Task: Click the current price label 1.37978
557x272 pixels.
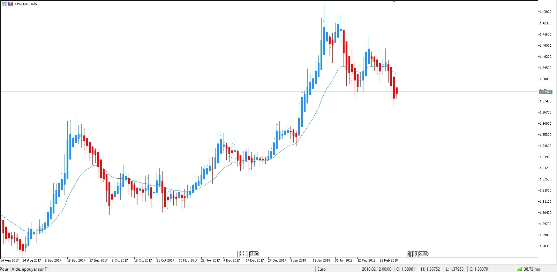Action: (x=545, y=92)
